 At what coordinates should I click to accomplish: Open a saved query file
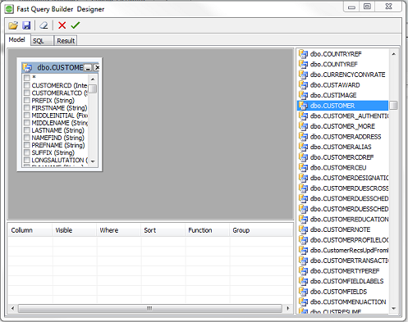(x=13, y=25)
